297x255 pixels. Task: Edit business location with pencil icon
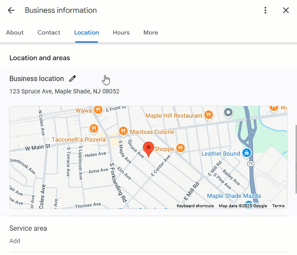click(x=73, y=78)
